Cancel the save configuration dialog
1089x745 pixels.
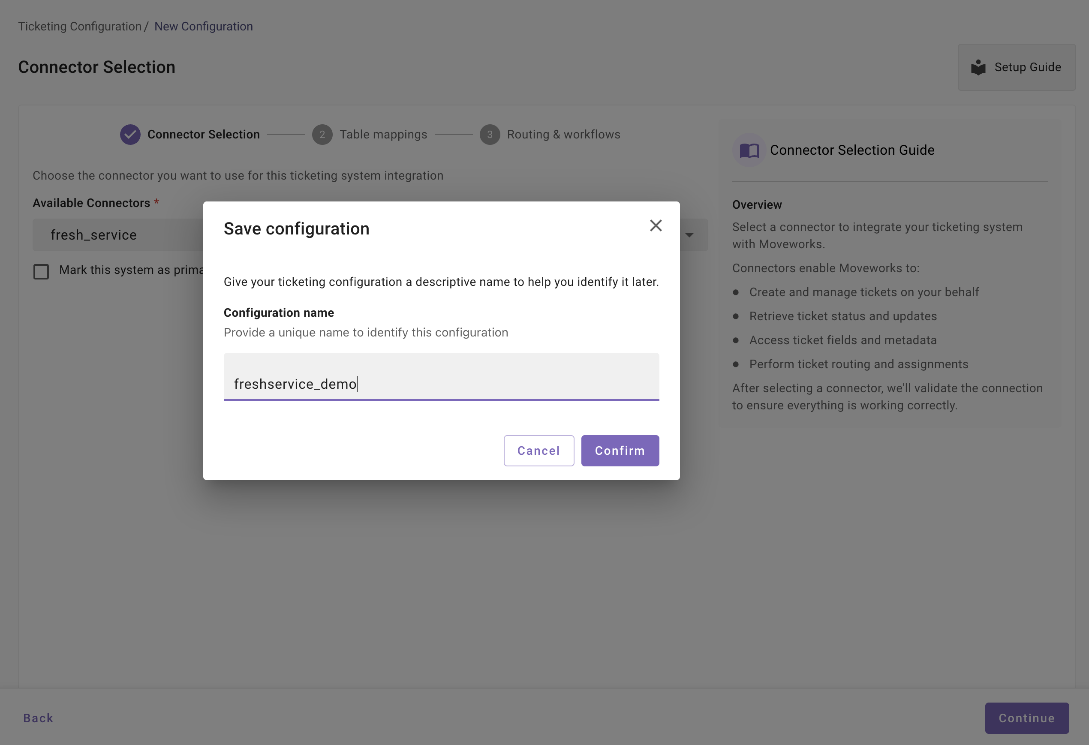click(x=538, y=450)
